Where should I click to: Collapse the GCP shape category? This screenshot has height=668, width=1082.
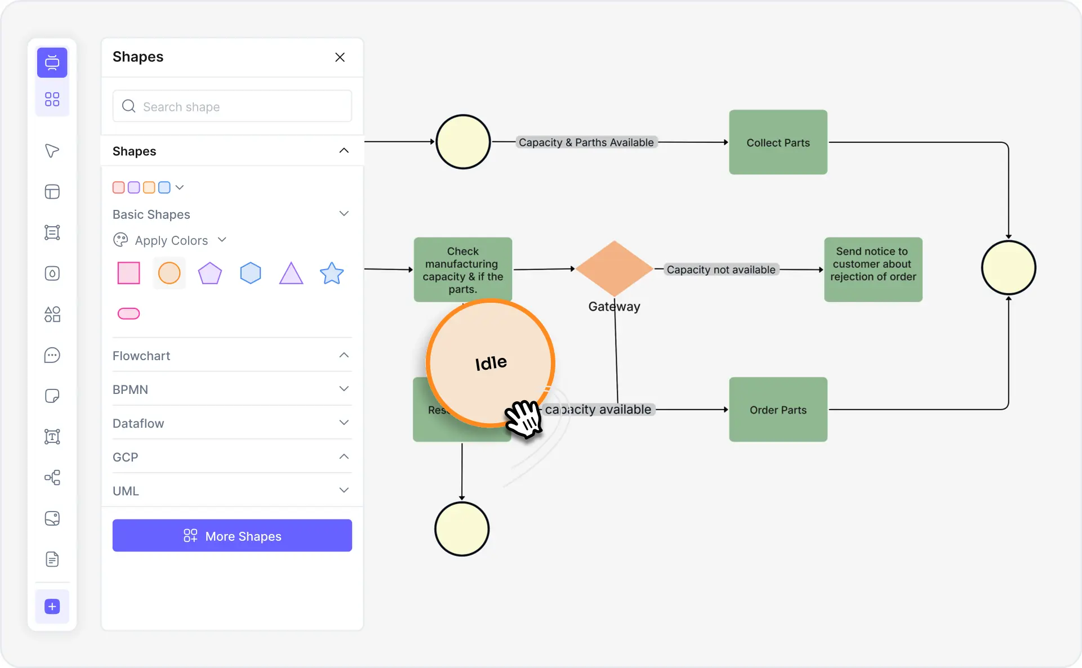[x=344, y=456]
